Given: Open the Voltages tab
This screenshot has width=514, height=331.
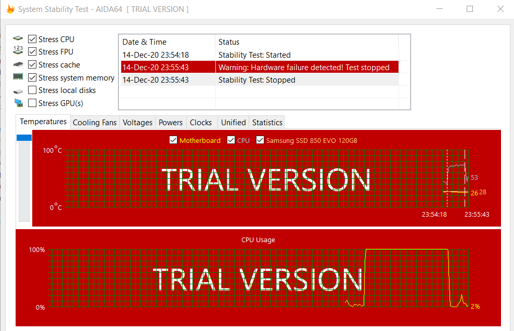Looking at the screenshot, I should pos(137,123).
